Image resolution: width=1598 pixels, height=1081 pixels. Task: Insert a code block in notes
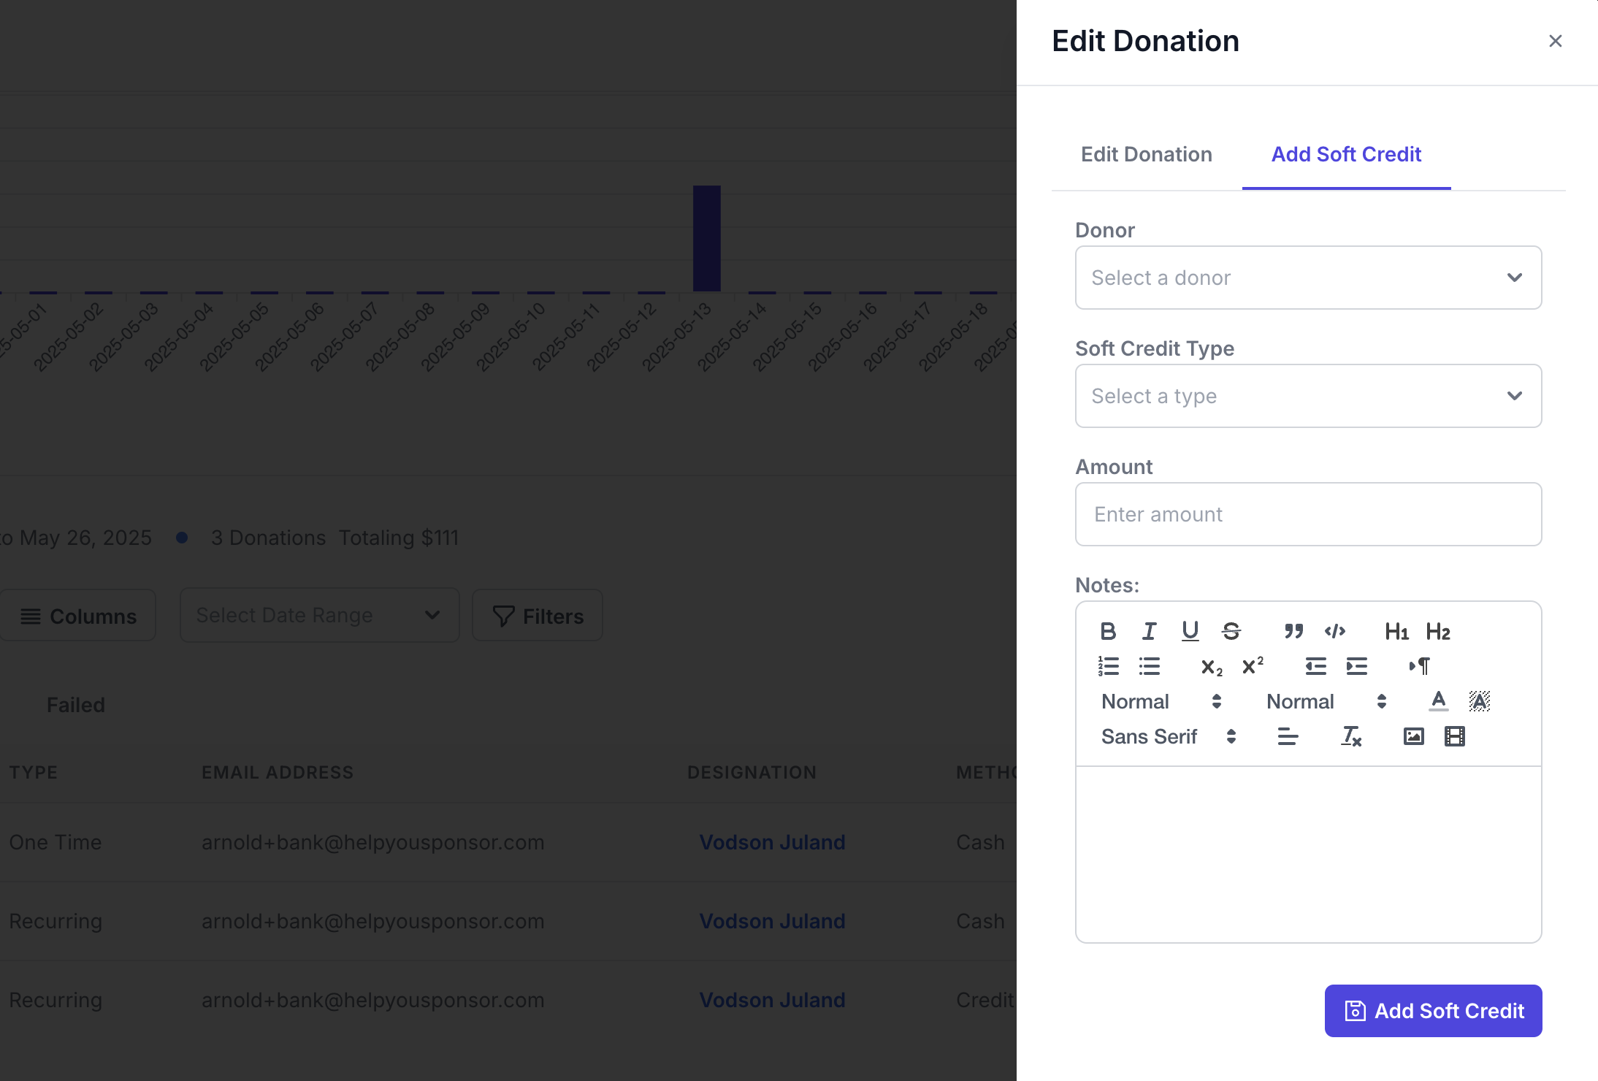click(x=1334, y=631)
